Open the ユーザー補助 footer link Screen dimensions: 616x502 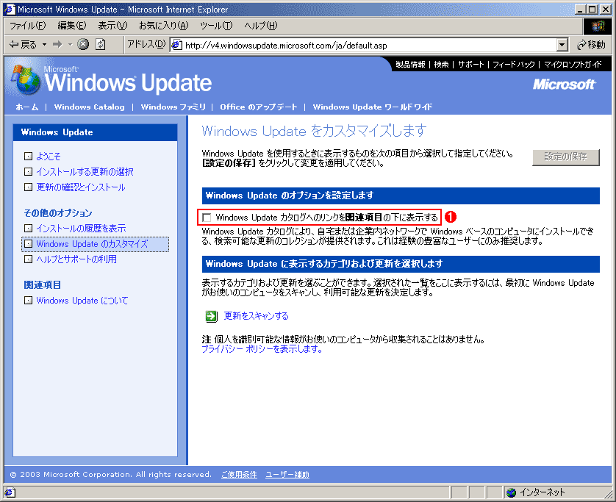click(287, 475)
